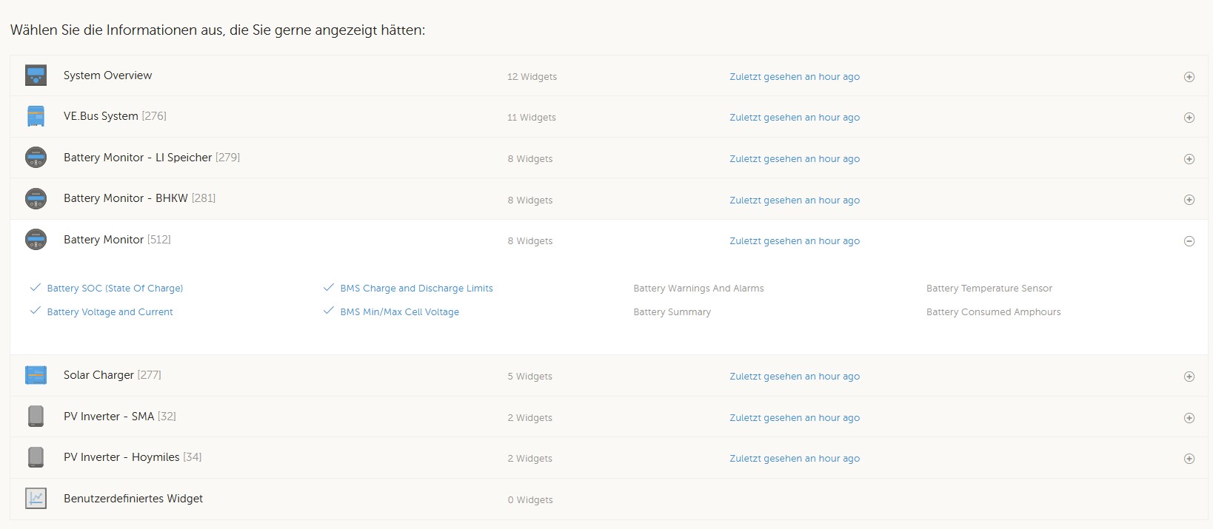This screenshot has width=1213, height=529.
Task: Uncheck Battery Voltage and Current widget
Action: [x=101, y=311]
